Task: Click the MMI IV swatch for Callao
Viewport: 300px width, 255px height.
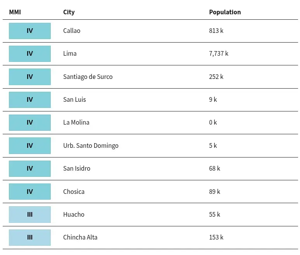Action: tap(30, 31)
